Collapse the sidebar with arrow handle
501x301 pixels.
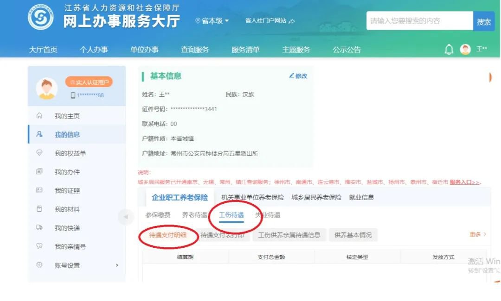pyautogui.click(x=125, y=217)
